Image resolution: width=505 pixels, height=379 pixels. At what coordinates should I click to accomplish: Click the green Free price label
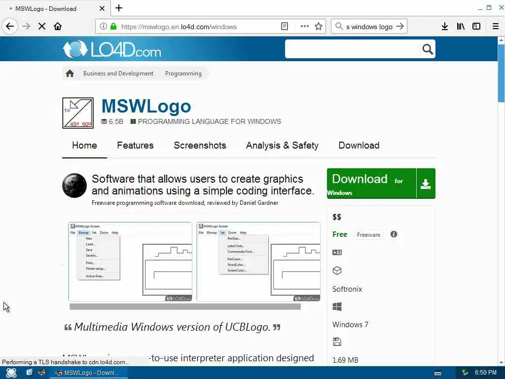coord(340,234)
